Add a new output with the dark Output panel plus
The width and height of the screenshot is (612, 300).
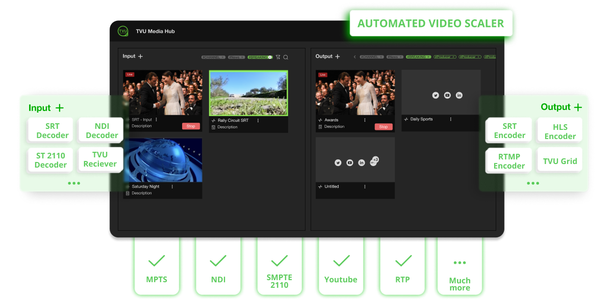(x=337, y=57)
